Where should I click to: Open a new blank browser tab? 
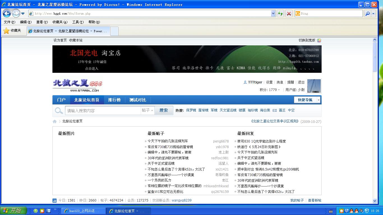pos(114,31)
